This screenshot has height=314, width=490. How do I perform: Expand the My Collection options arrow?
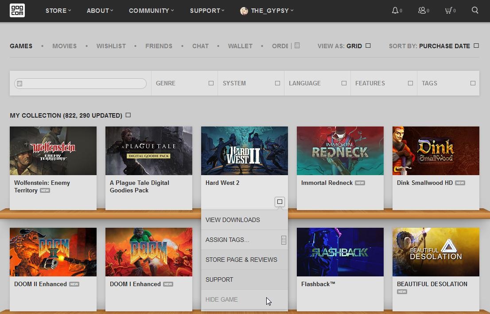(x=128, y=115)
